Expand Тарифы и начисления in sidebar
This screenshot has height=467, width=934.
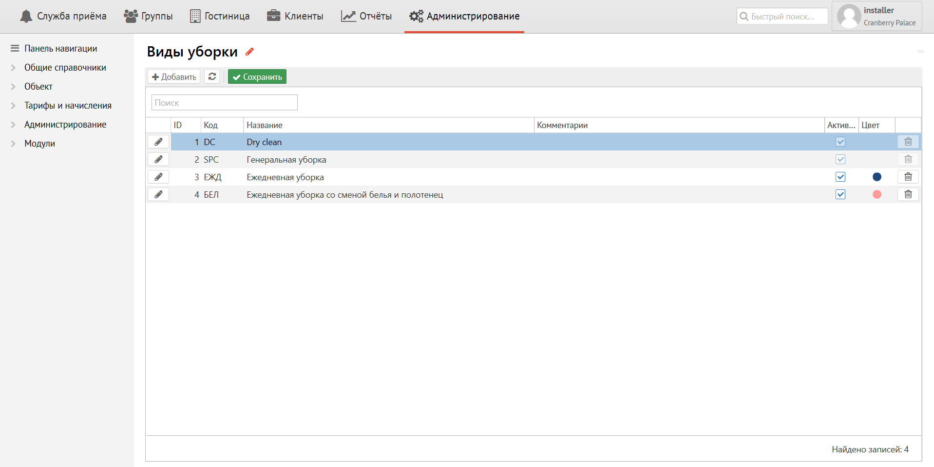click(x=14, y=106)
